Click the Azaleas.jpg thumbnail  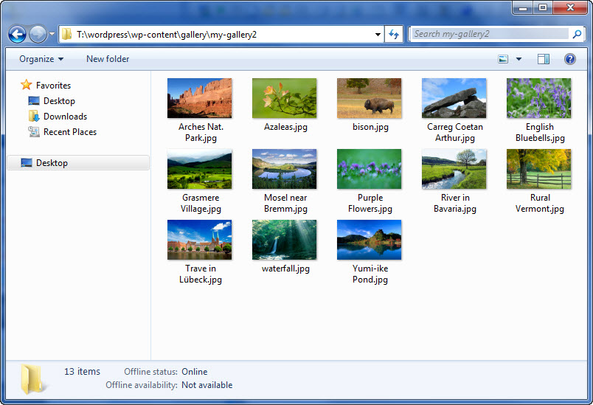(x=285, y=99)
